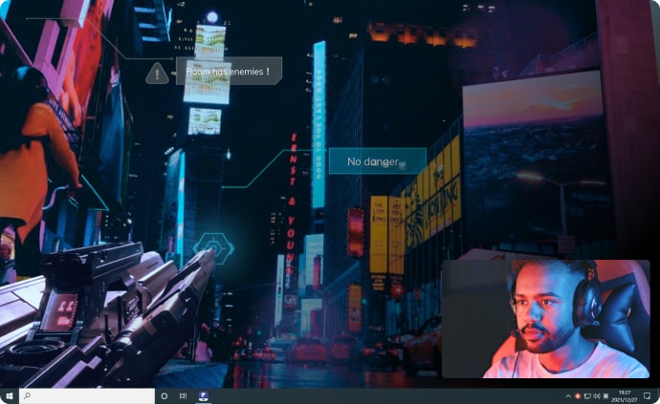Click the 'Room has enemies!' HUD label
The image size is (660, 404).
229,71
